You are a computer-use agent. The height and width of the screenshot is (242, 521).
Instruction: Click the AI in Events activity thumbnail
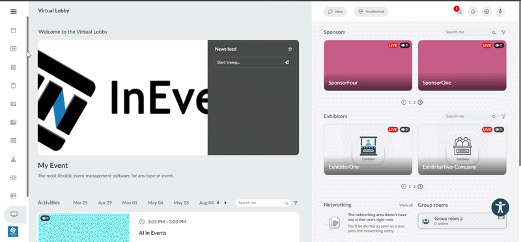[x=83, y=228]
